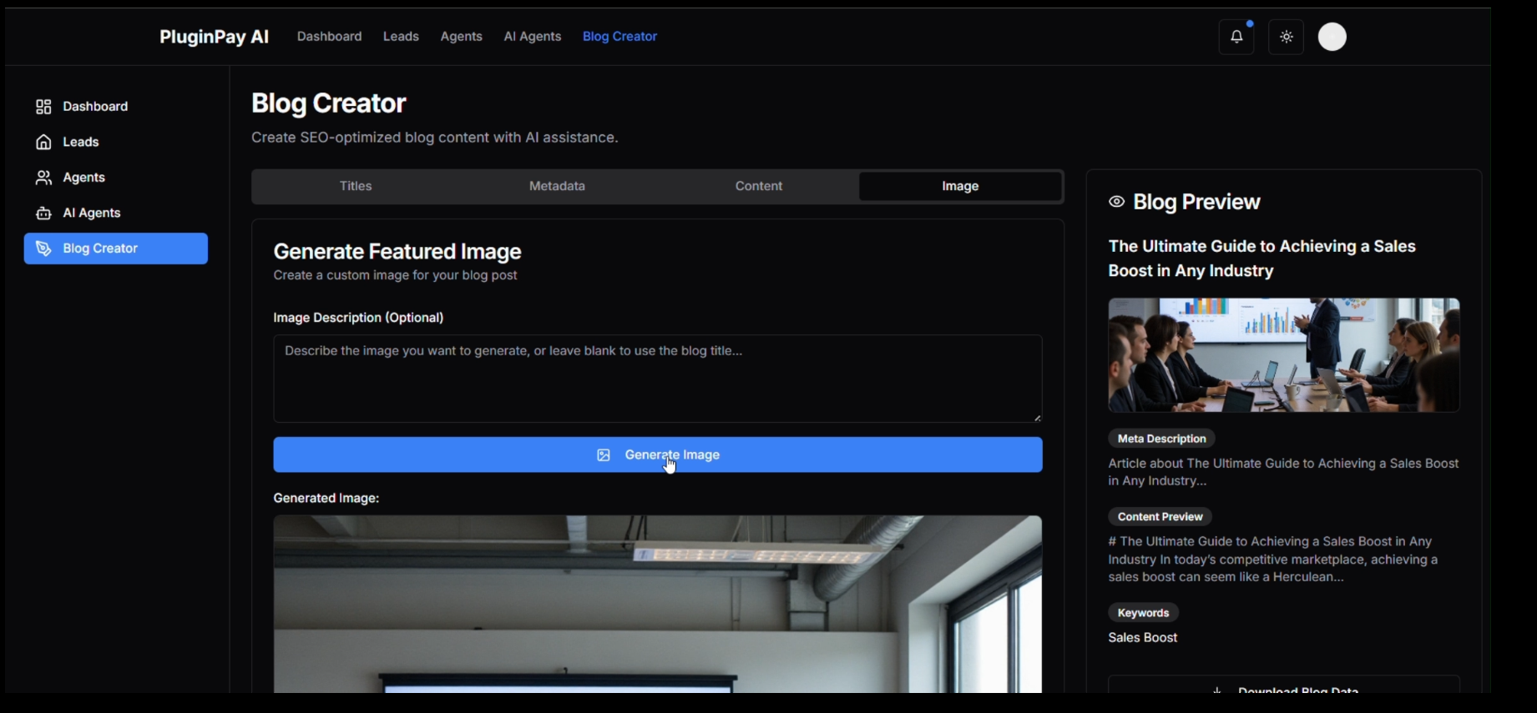Click the blog preview title text
This screenshot has height=713, width=1537.
point(1262,259)
